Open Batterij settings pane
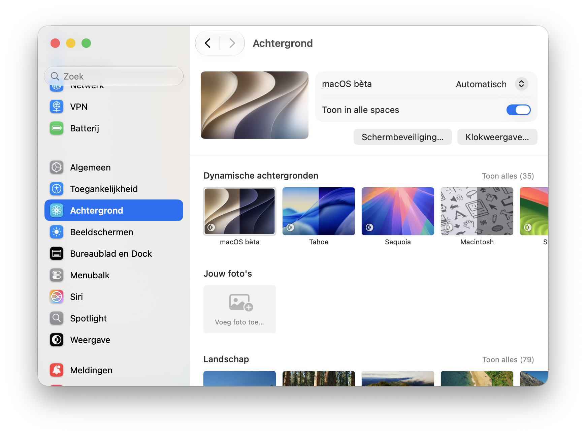Viewport: 586px width, 436px height. coord(114,128)
